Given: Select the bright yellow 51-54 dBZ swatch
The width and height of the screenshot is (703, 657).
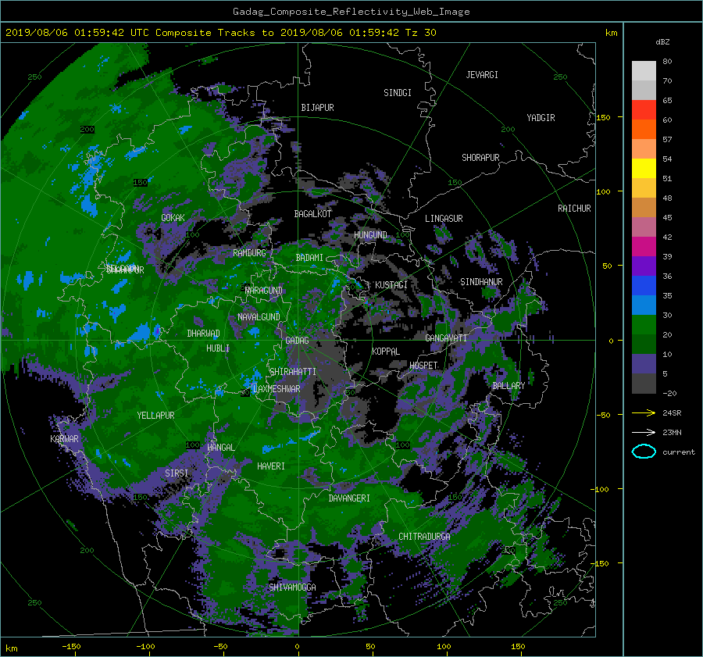Looking at the screenshot, I should tap(644, 168).
